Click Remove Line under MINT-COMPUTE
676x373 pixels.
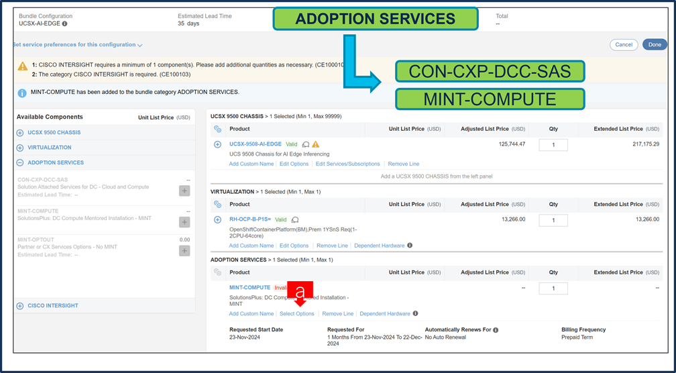[338, 314]
